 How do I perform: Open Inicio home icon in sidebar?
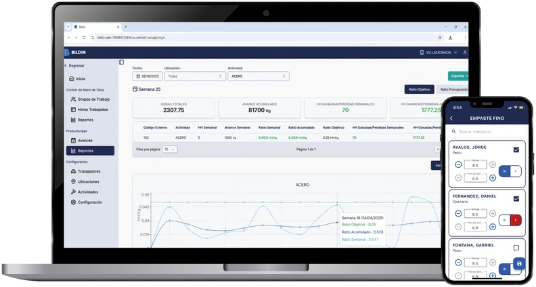click(72, 79)
